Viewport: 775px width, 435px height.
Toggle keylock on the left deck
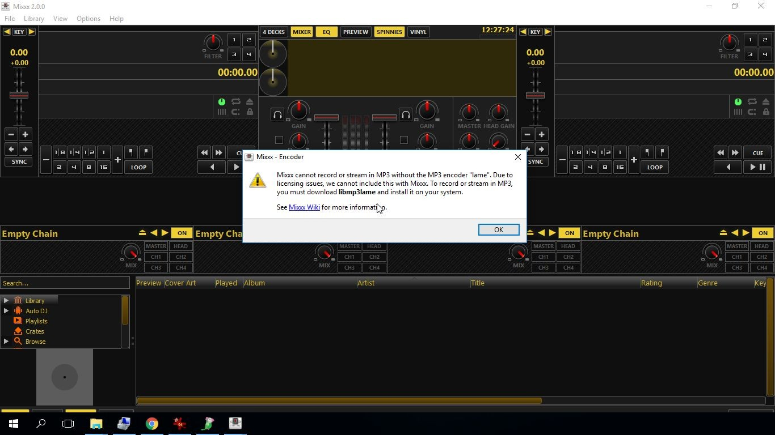click(x=250, y=112)
